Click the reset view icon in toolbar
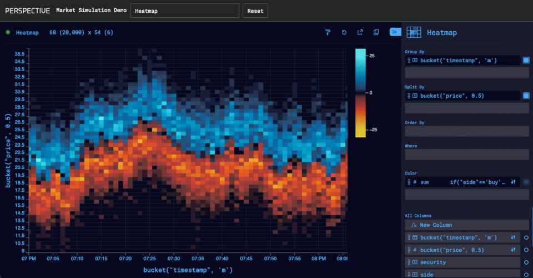The width and height of the screenshot is (533, 278). point(344,32)
